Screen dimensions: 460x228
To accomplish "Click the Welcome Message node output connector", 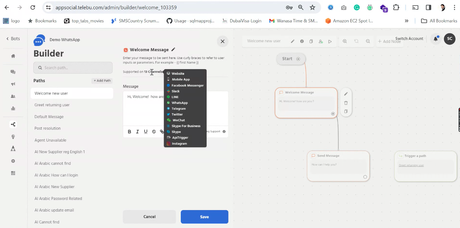I will (x=333, y=113).
